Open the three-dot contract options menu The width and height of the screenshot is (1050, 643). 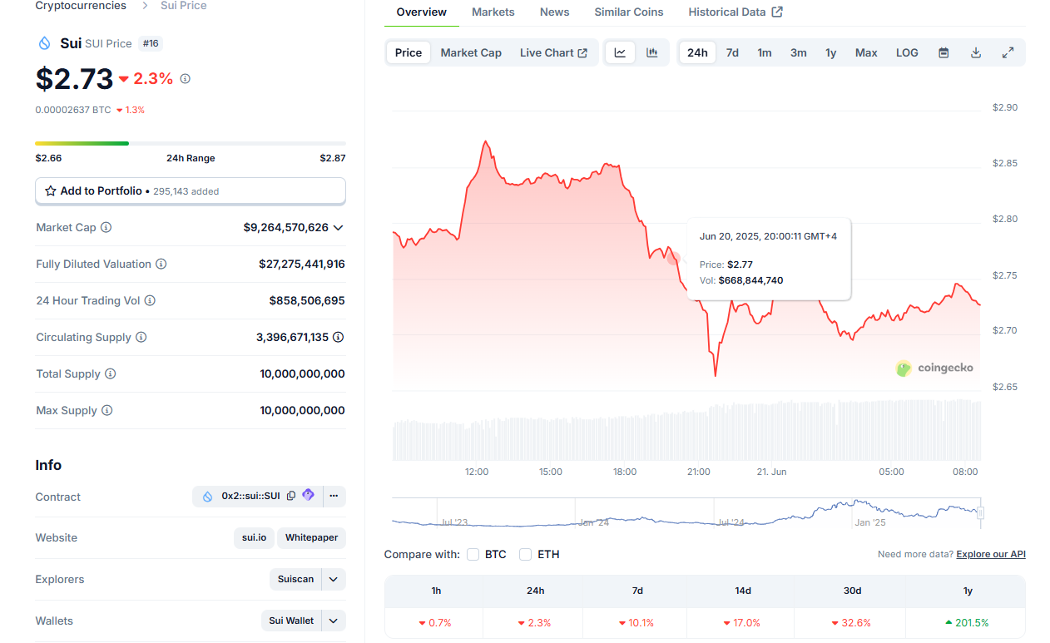334,496
